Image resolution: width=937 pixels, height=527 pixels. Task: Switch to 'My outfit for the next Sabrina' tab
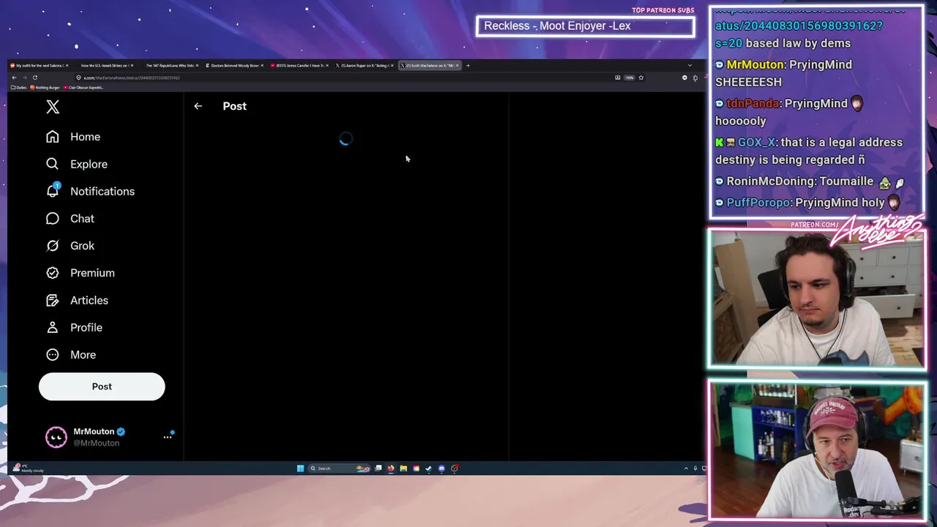(40, 65)
